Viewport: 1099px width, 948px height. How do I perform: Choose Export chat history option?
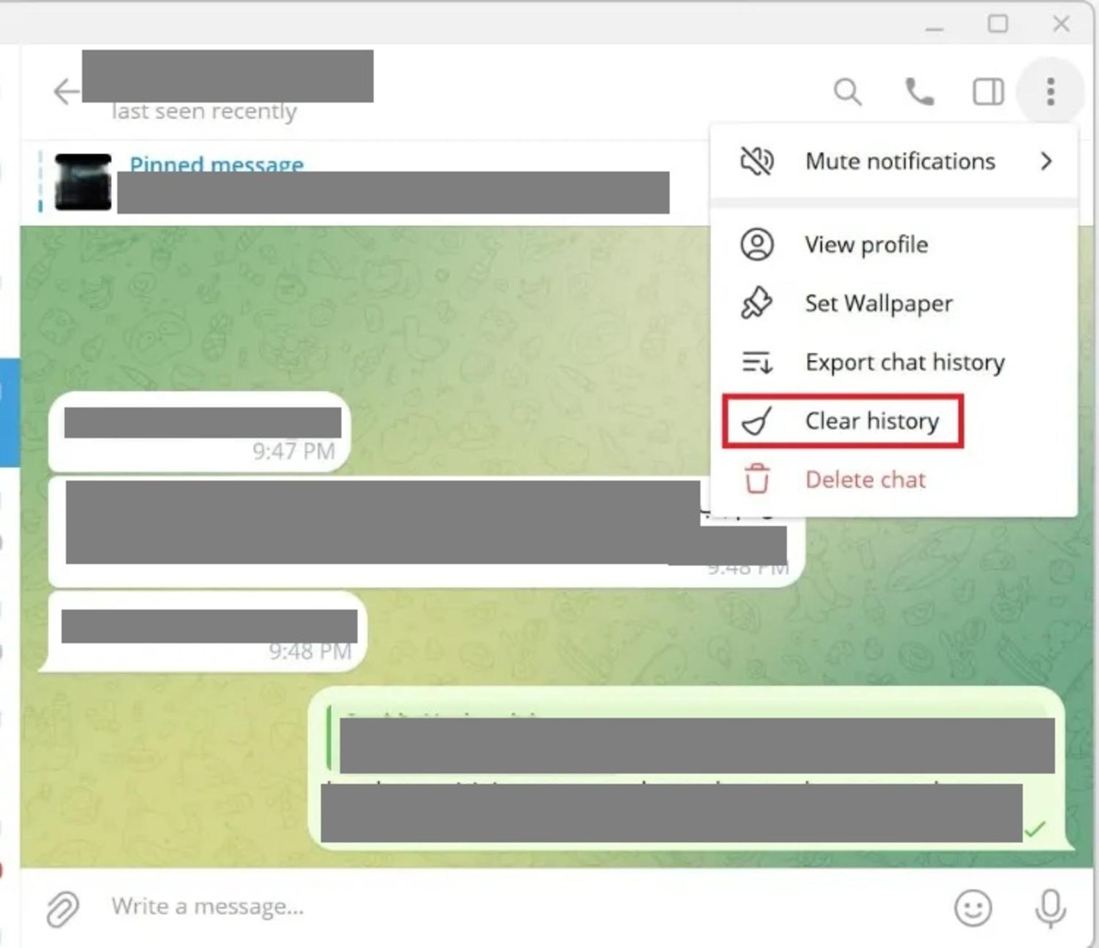(894, 362)
